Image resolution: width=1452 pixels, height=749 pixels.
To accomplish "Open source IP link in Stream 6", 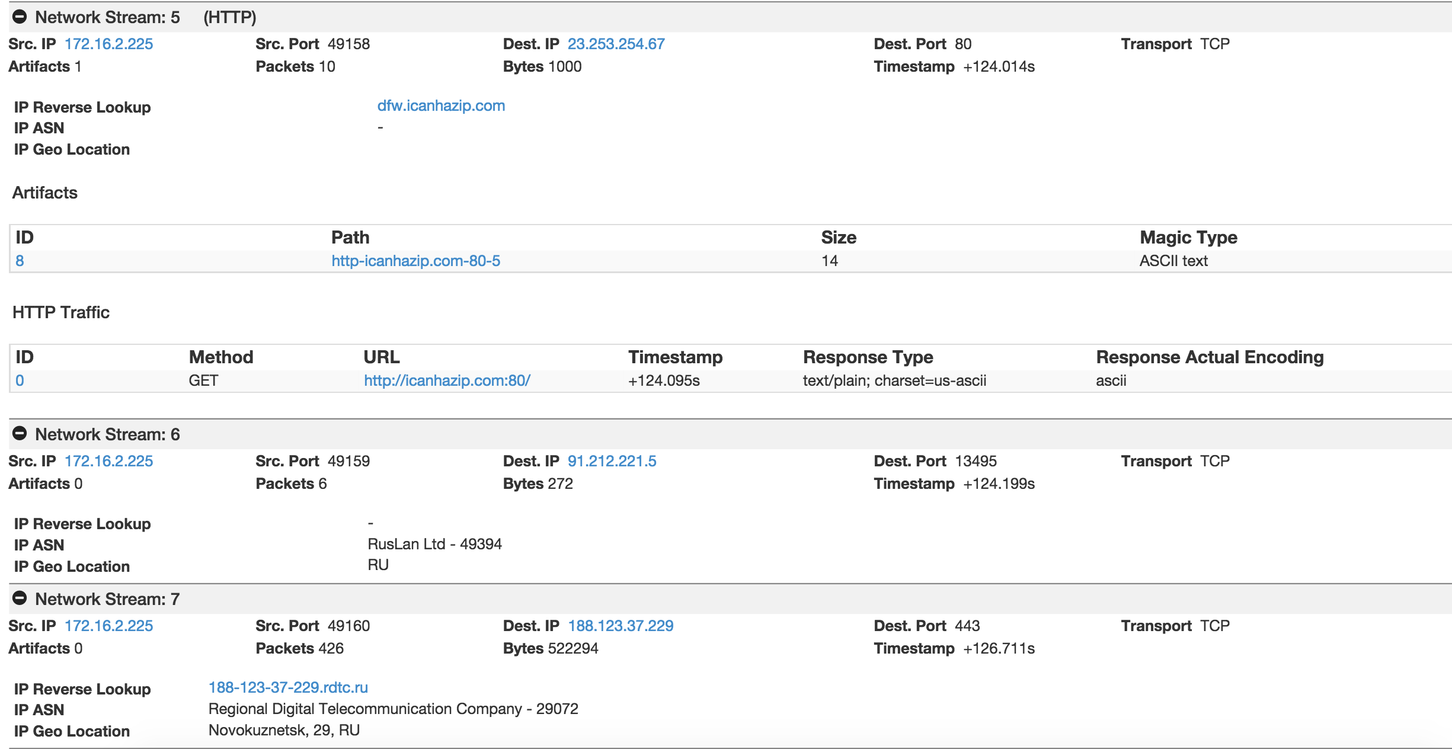I will (x=108, y=461).
